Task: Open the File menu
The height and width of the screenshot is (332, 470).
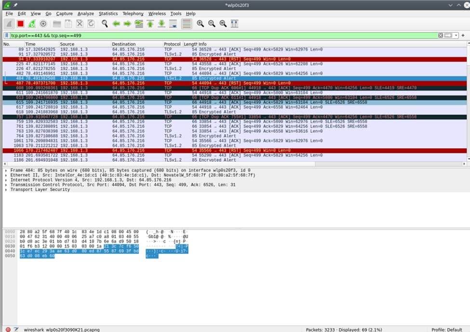Action: [x=9, y=14]
